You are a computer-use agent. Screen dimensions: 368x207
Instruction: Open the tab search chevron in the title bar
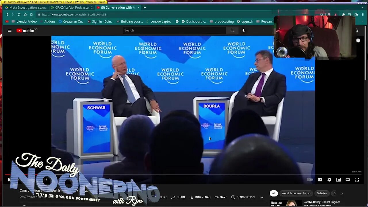363,7
